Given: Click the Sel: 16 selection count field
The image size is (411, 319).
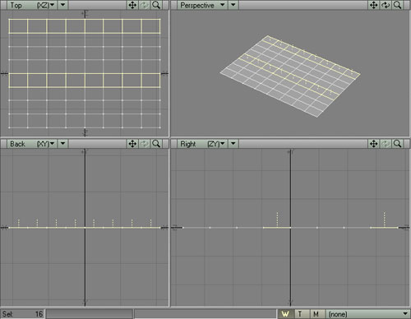Looking at the screenshot, I should (22, 314).
